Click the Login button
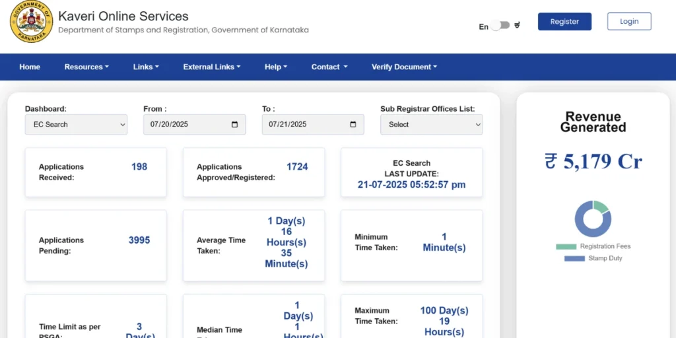This screenshot has width=676, height=338. pos(629,22)
